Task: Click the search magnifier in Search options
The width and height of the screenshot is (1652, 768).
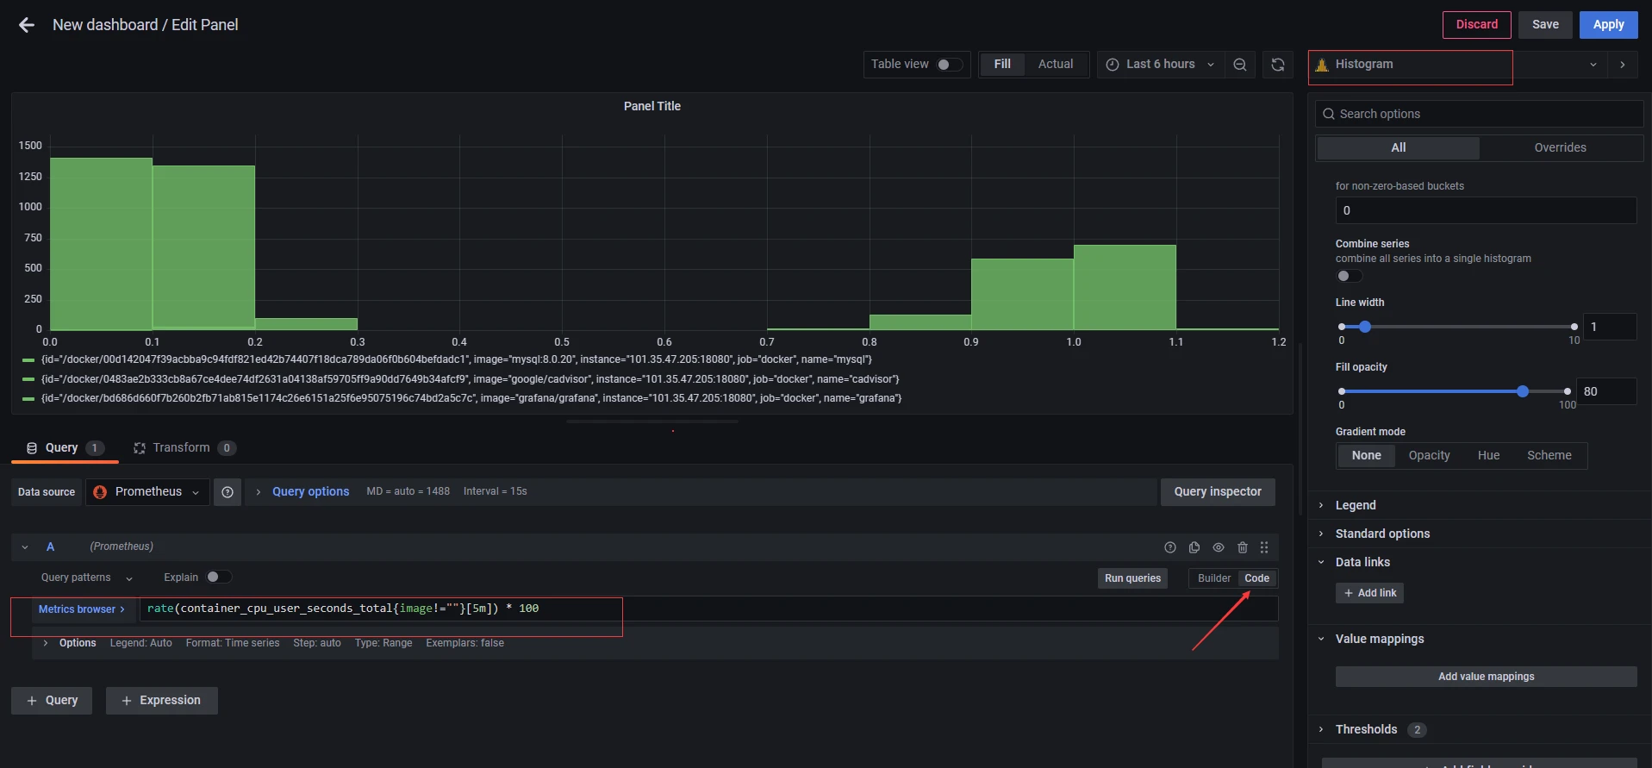Action: point(1329,114)
